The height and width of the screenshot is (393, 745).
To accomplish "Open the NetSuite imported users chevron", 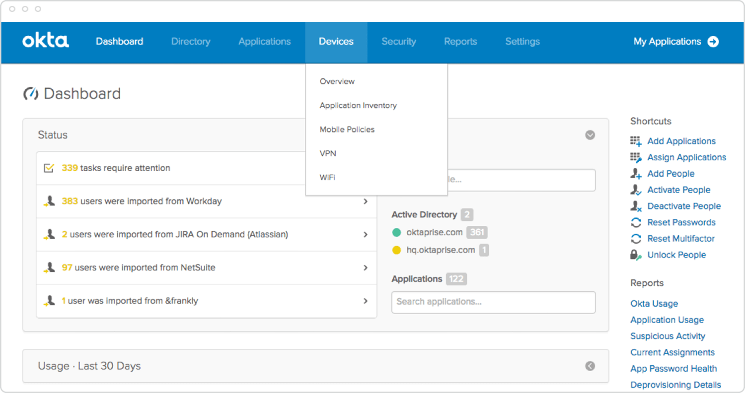I will [366, 268].
